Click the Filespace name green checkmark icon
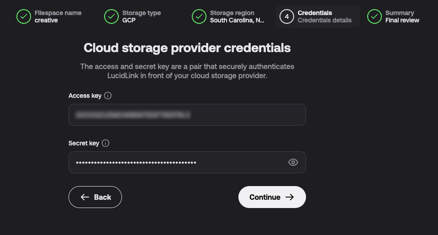 tap(24, 16)
